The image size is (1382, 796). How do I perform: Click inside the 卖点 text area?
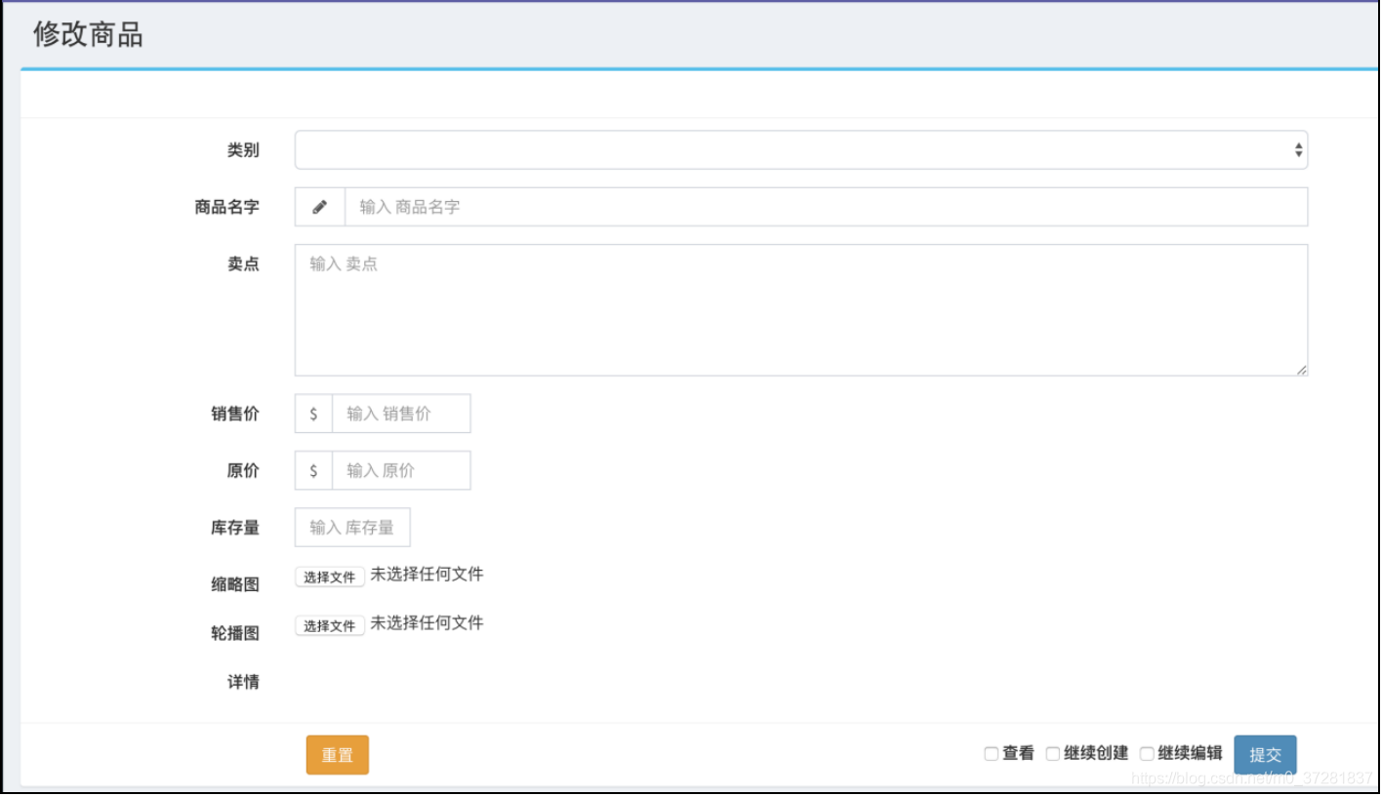tap(801, 310)
